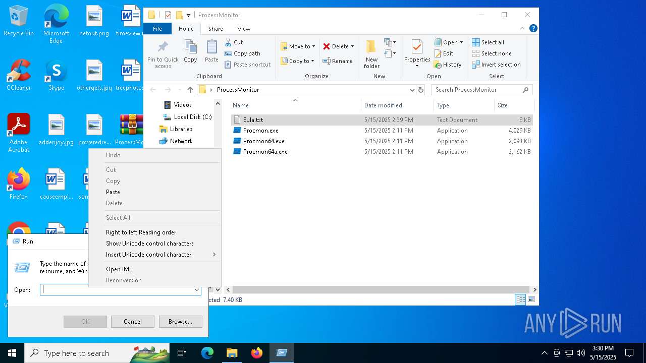Click Browse... in the Run dialog
This screenshot has height=363, width=646.
click(180, 322)
